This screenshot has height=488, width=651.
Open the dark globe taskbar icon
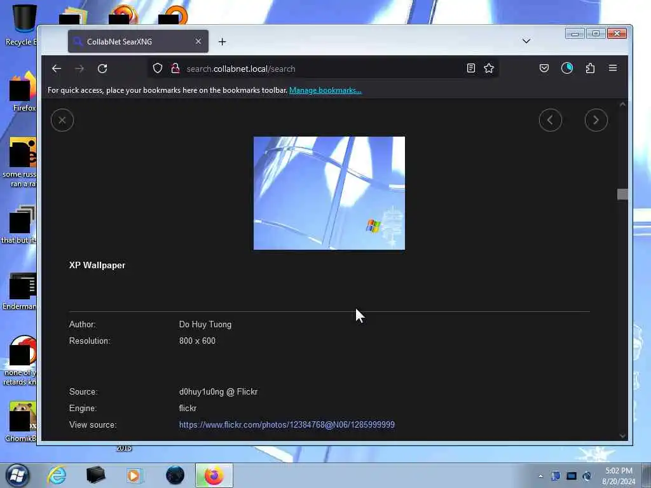pos(175,475)
